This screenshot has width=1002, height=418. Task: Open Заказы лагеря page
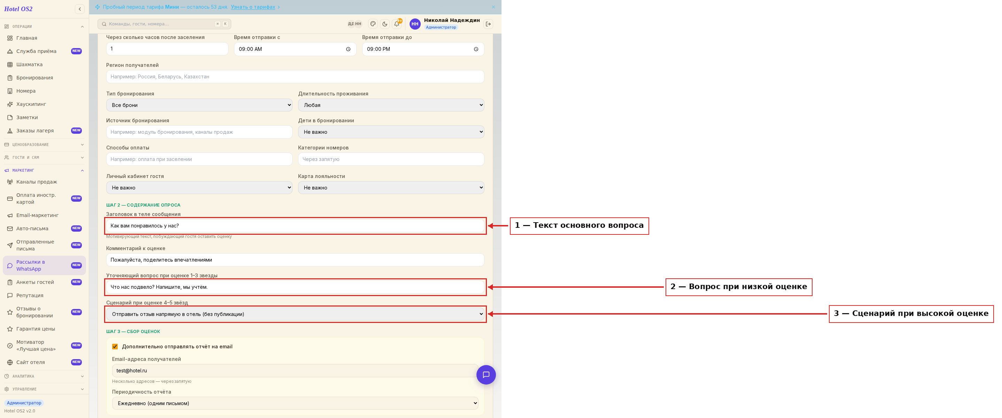click(44, 130)
